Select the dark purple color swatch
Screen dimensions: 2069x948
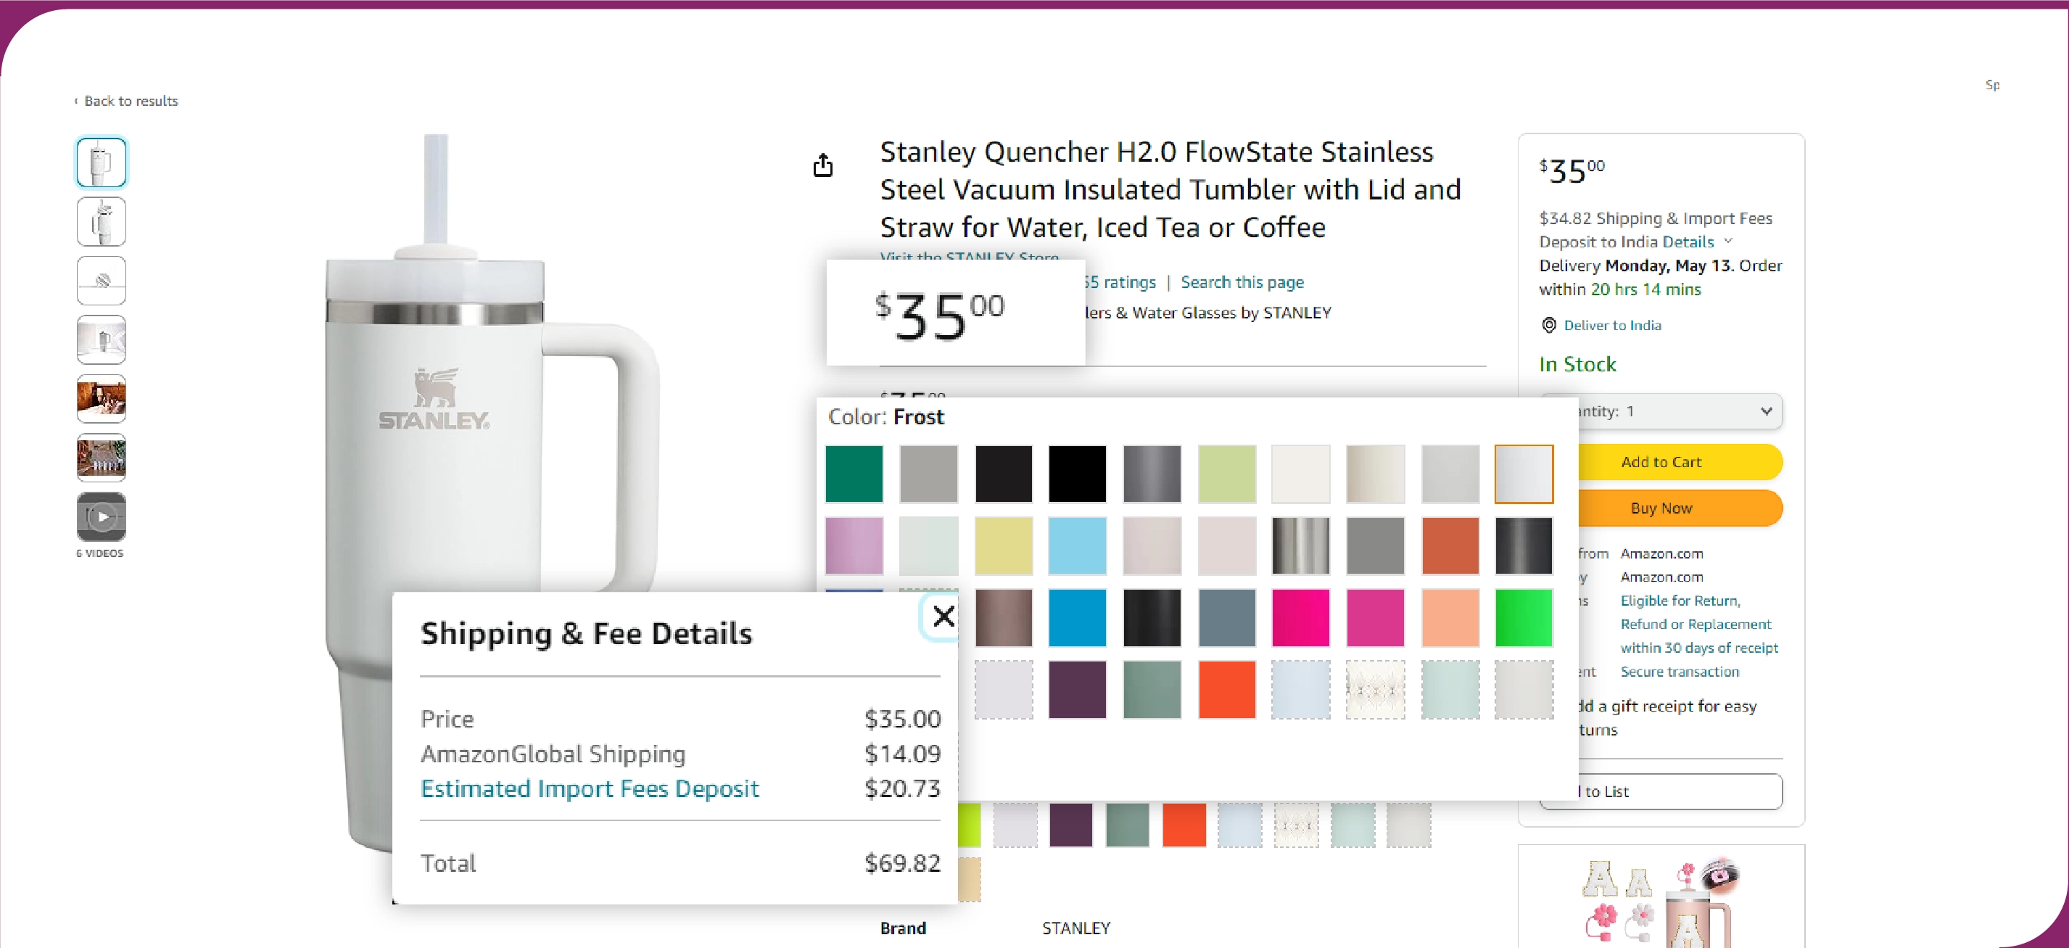[1077, 689]
